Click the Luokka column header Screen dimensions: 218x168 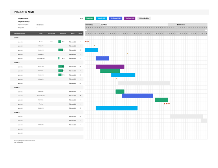click(41, 34)
